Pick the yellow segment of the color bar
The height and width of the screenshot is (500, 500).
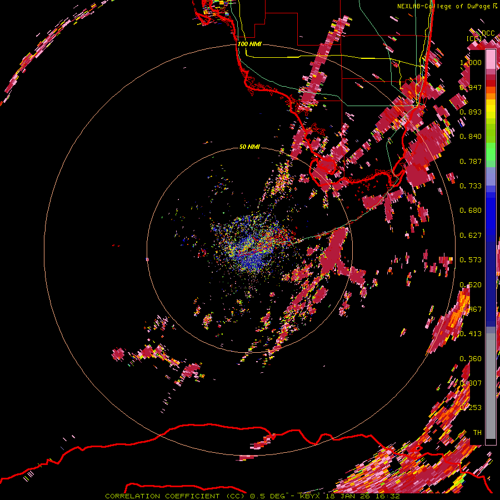(x=491, y=109)
